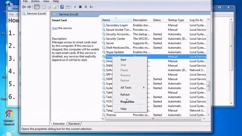Select the Secondary Logon service name
The height and width of the screenshot is (136, 242).
tap(117, 25)
